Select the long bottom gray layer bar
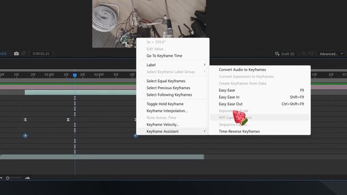347x195 pixels. pyautogui.click(x=102, y=157)
